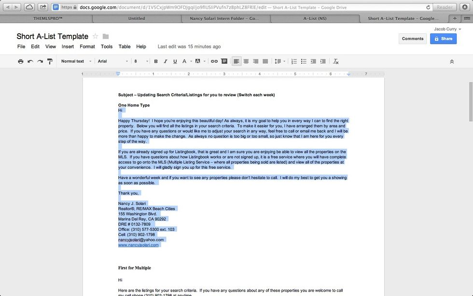Toggle italic formatting
473x296 pixels.
(x=166, y=61)
